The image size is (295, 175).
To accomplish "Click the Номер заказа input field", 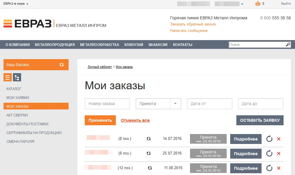I will [107, 104].
